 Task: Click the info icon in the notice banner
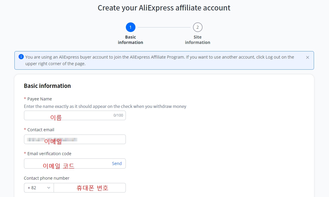(21, 57)
